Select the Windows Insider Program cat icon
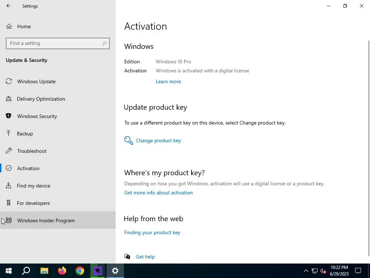This screenshot has width=370, height=278. [x=9, y=220]
